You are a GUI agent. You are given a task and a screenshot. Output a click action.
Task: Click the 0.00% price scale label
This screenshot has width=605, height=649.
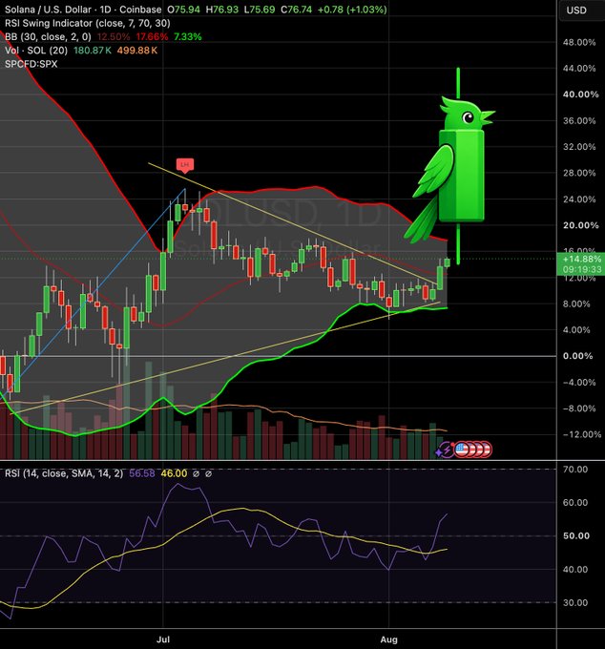coord(577,356)
